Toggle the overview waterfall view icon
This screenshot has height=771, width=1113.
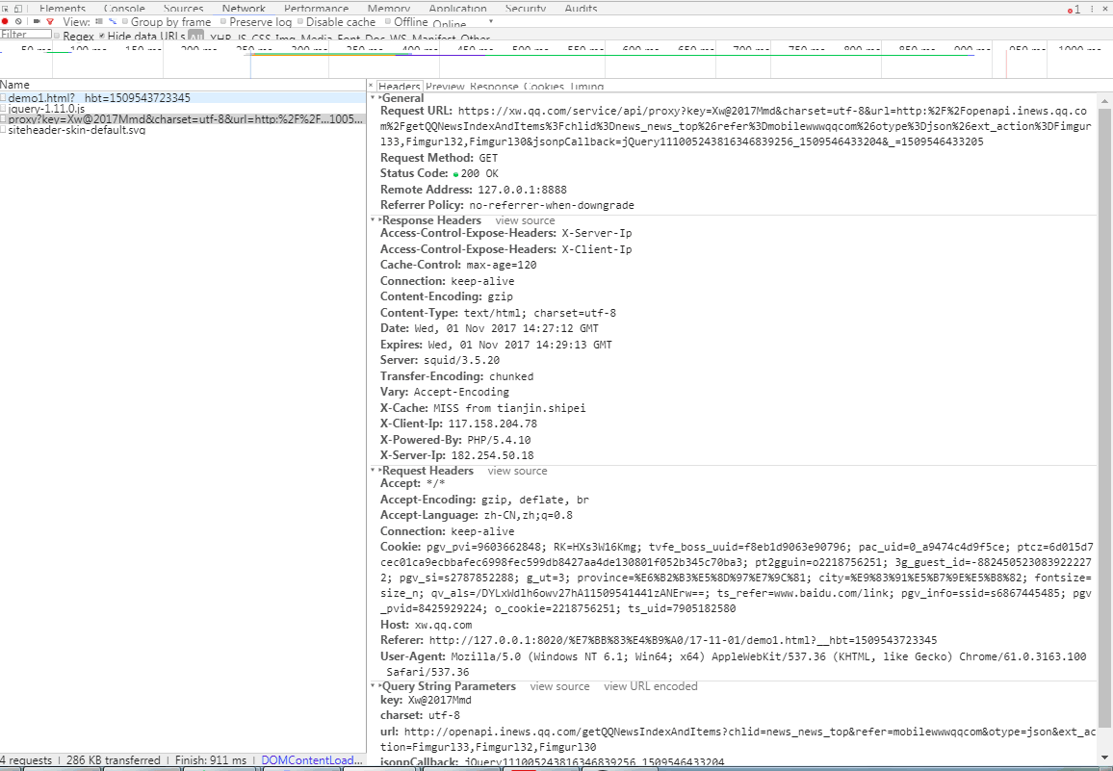pyautogui.click(x=112, y=21)
